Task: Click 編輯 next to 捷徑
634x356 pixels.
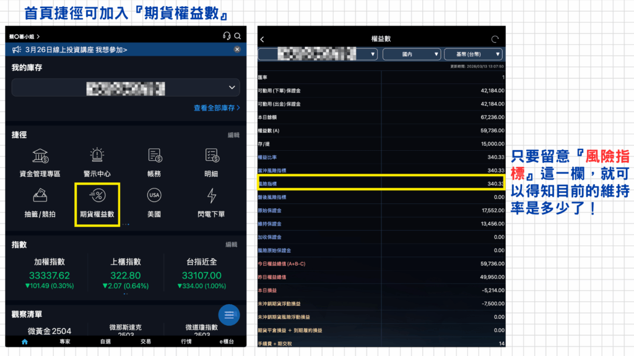Action: [233, 135]
